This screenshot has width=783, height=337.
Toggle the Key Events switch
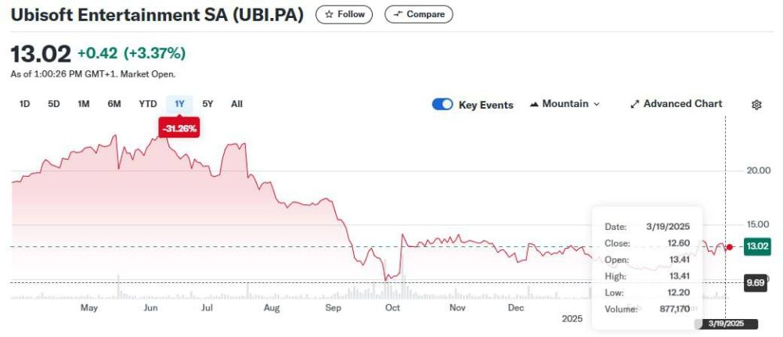(442, 105)
